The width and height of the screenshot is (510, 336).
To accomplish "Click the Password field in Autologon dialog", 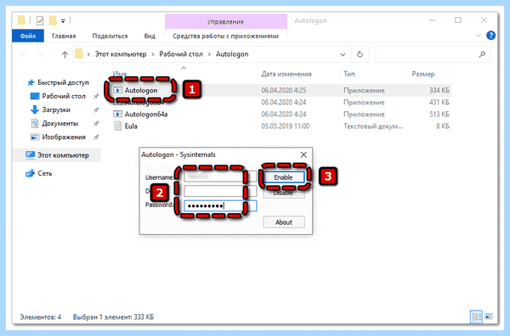I will pos(220,206).
